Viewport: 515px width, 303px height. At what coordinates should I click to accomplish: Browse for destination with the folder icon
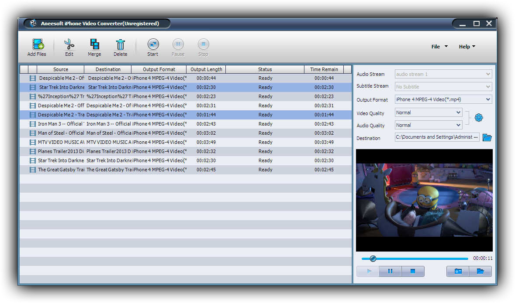pyautogui.click(x=487, y=137)
